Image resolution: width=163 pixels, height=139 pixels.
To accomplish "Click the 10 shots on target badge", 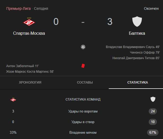I will pyautogui.click(x=153, y=122).
